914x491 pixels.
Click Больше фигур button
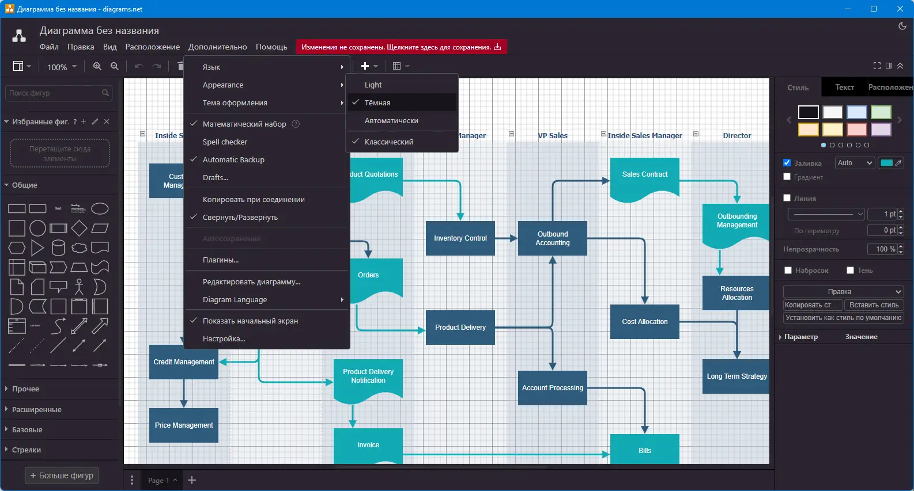coord(62,475)
